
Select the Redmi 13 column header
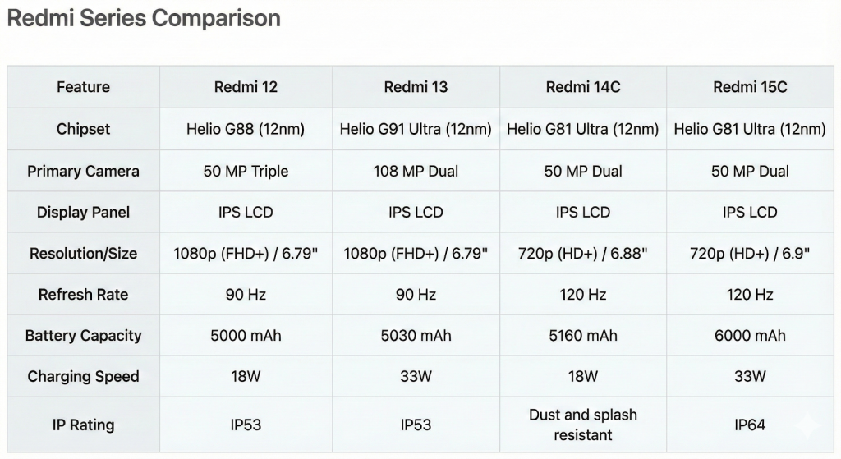[x=416, y=87]
